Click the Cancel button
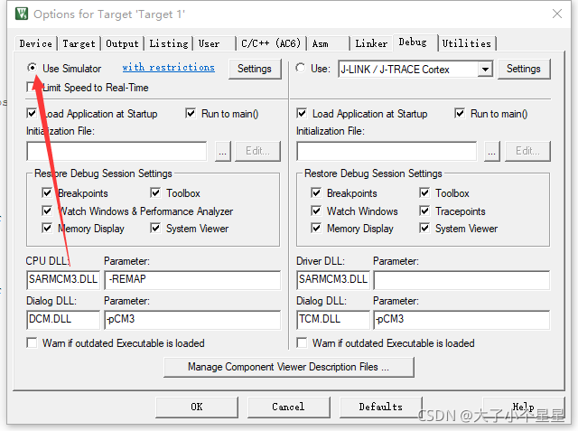 289,407
